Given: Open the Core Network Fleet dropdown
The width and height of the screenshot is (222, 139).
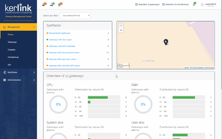Looking at the screenshot, I should (x=75, y=15).
